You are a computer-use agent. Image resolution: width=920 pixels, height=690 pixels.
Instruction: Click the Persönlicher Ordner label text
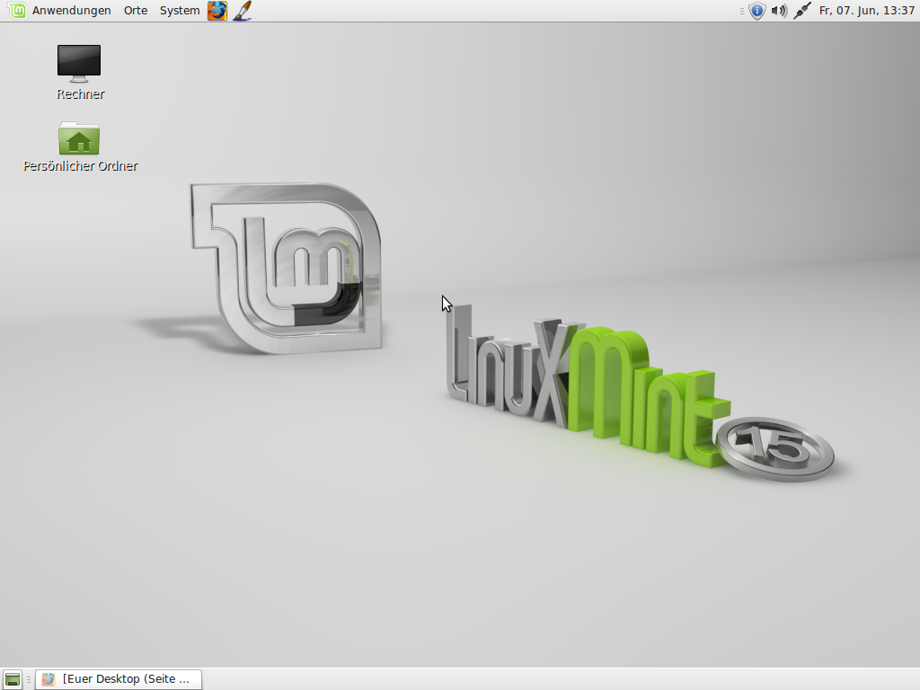click(80, 166)
